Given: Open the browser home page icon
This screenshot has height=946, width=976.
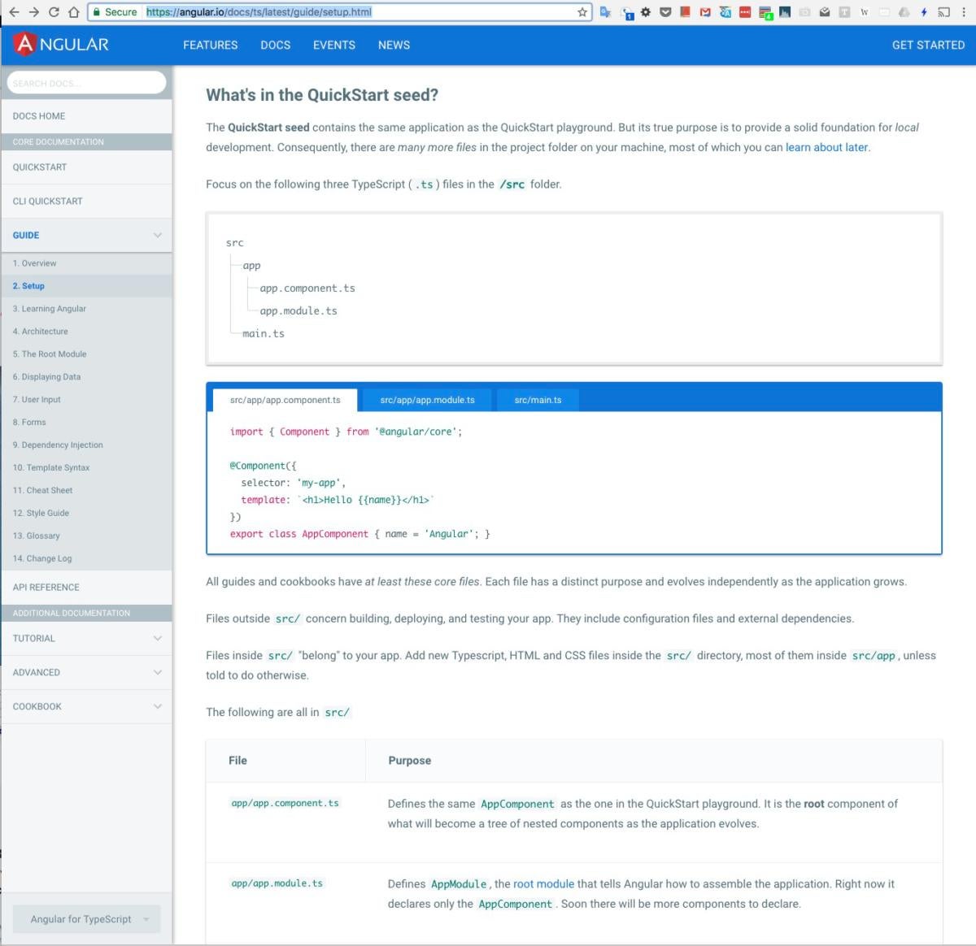Looking at the screenshot, I should (73, 12).
